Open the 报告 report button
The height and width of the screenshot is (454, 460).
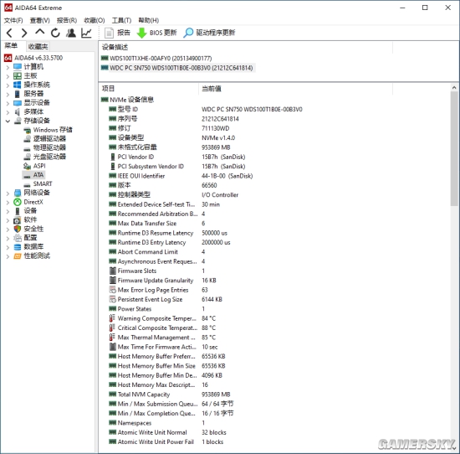[x=117, y=33]
